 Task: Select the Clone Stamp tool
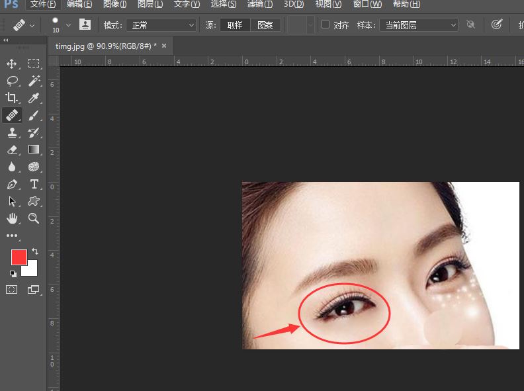(12, 132)
